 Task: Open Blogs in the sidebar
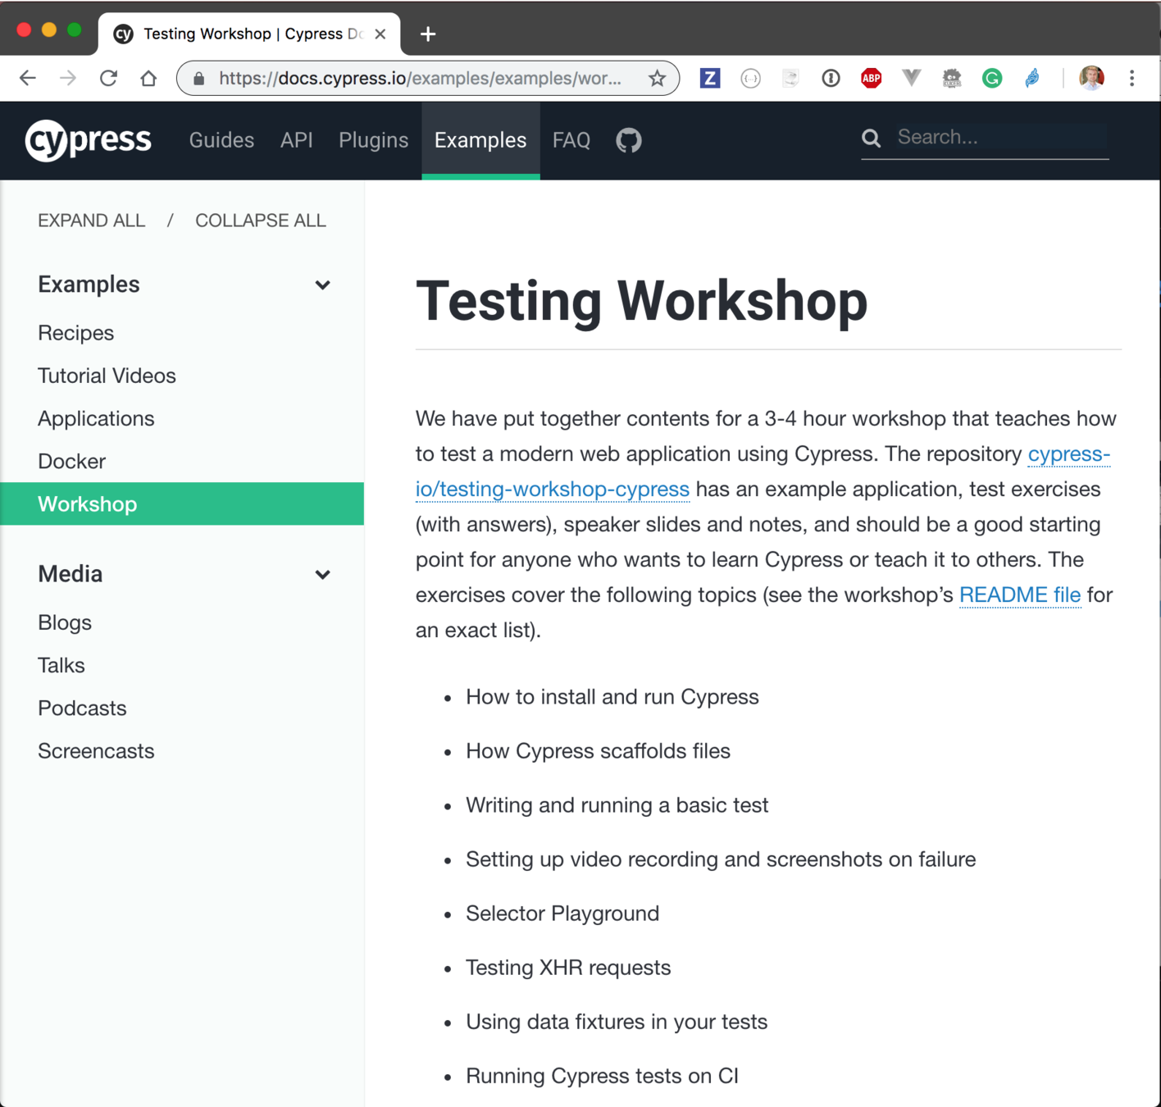tap(65, 622)
